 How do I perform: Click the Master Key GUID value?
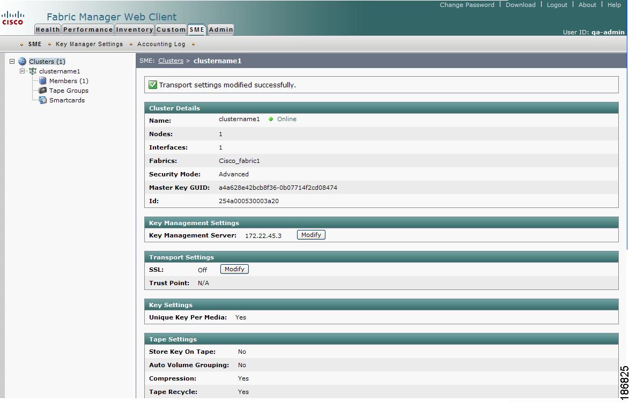click(278, 188)
